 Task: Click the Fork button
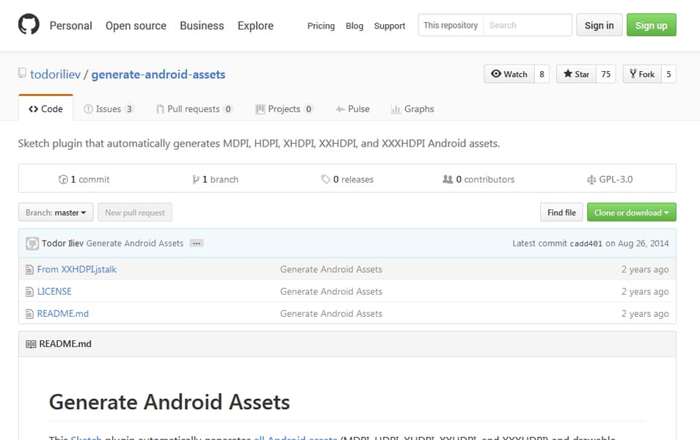click(x=642, y=74)
